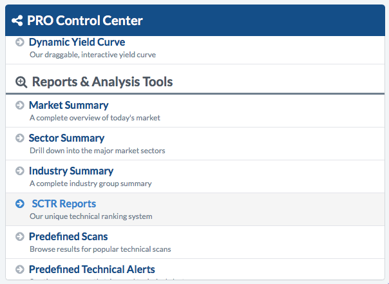Click the share icon beside PRO Control Center
389x284 pixels.
coord(17,21)
